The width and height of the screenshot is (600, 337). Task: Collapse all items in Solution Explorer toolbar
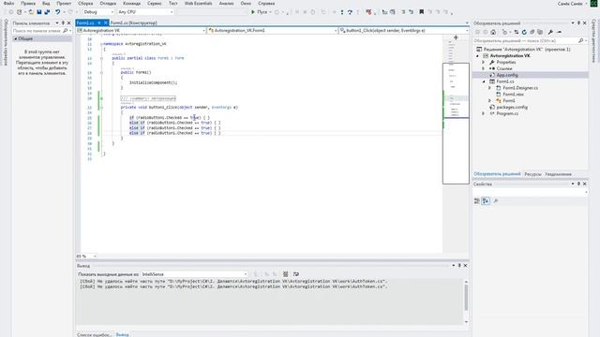click(x=532, y=32)
